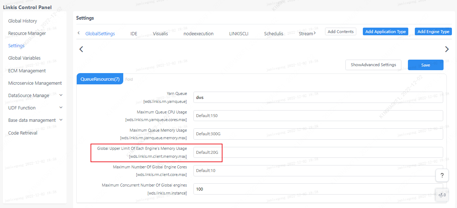Select the Schedulis tab
This screenshot has height=208, width=457.
coord(273,33)
